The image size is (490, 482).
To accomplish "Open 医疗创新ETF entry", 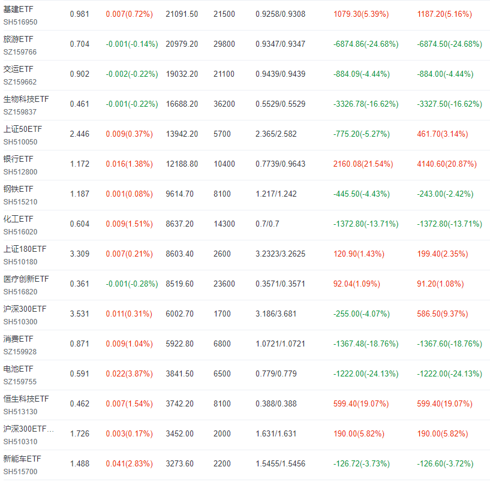I will coord(26,279).
